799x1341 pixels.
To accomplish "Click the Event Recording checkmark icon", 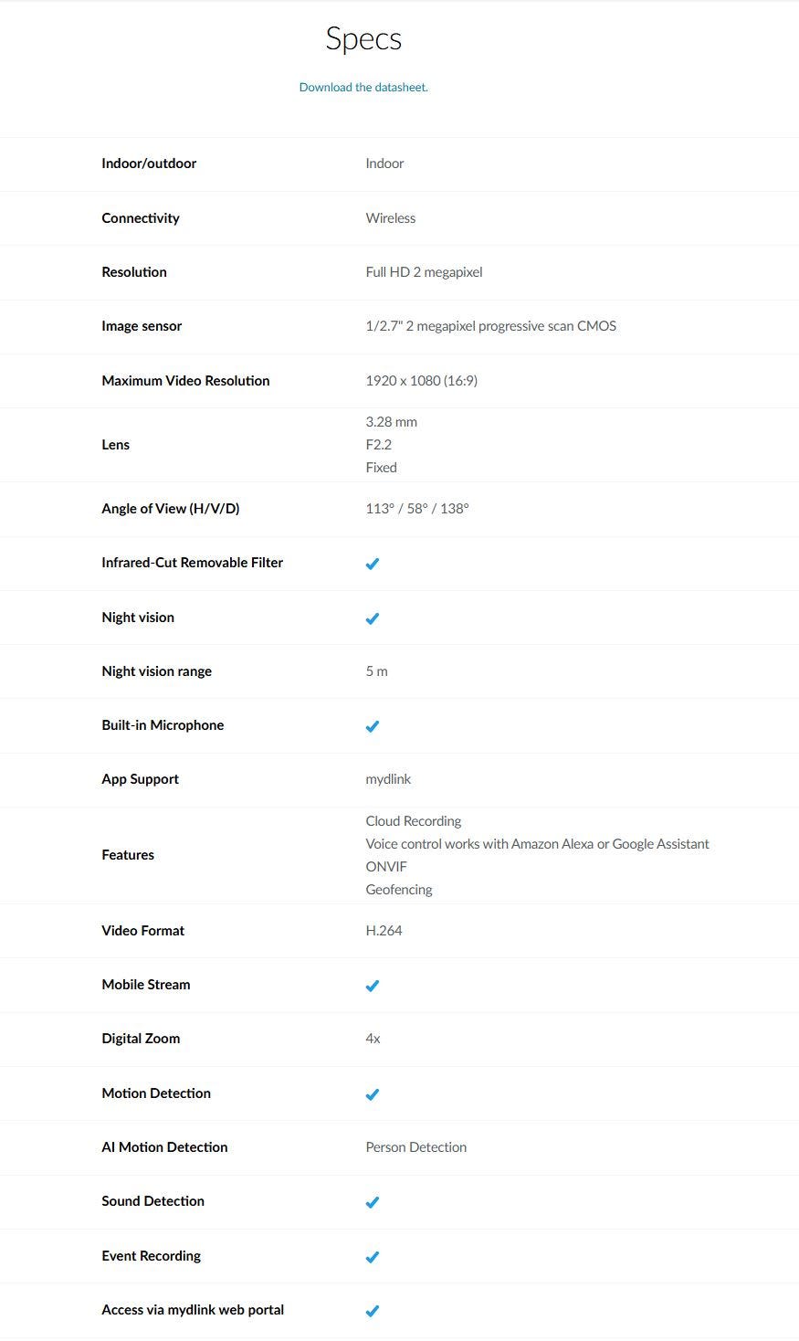I will (372, 1257).
